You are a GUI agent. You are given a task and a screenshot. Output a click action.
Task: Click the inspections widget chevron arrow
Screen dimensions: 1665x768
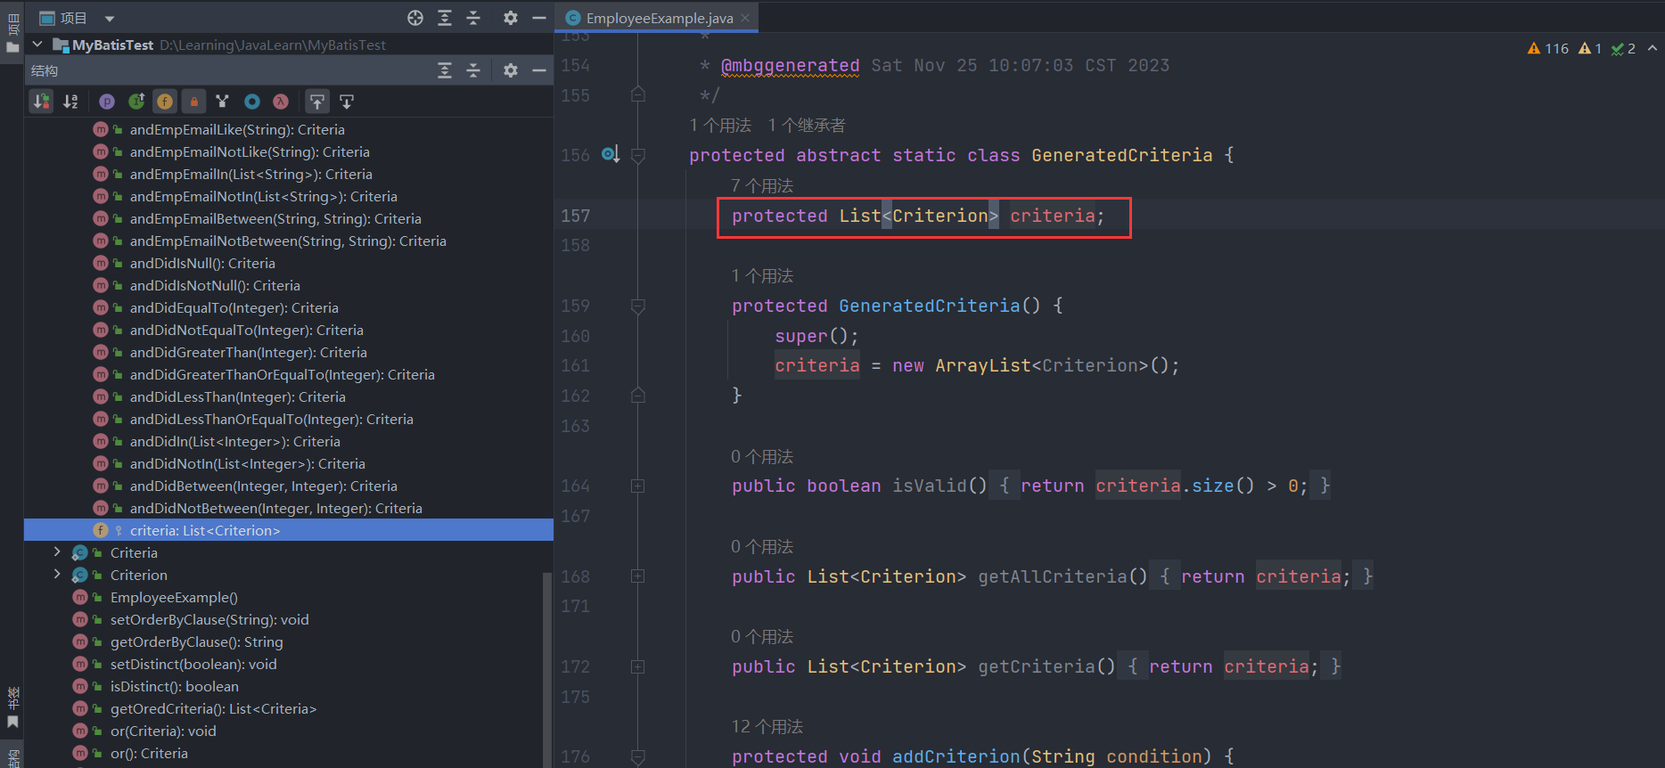coord(1653,48)
